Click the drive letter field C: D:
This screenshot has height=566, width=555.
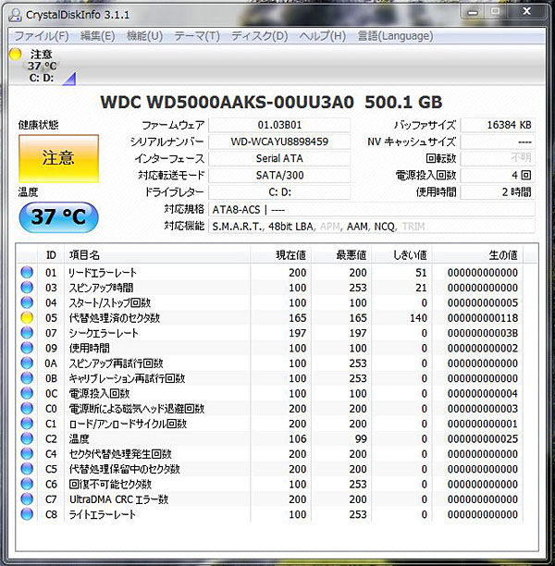tap(279, 192)
